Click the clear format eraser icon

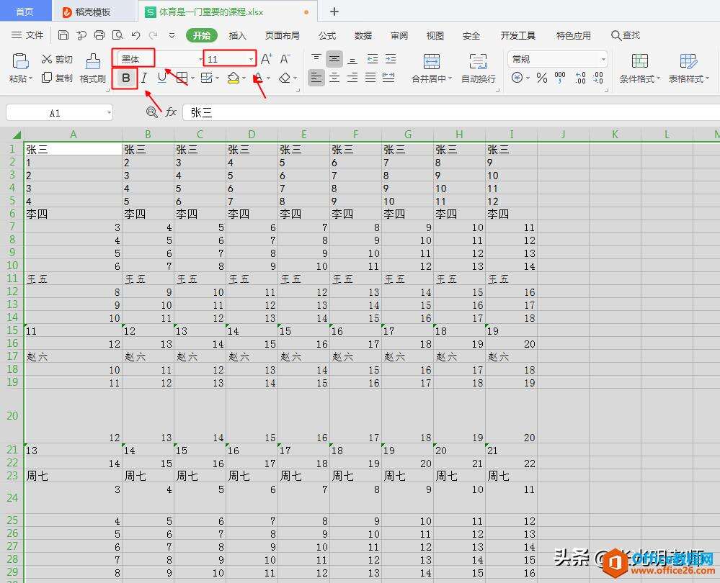tap(285, 78)
